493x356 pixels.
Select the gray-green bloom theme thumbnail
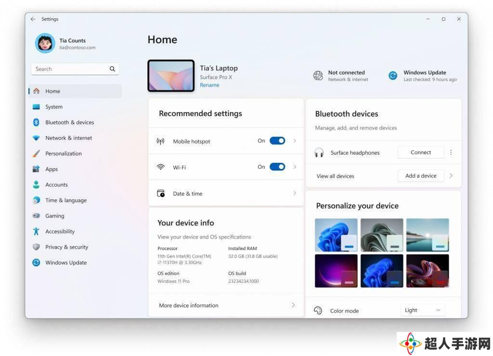point(382,235)
